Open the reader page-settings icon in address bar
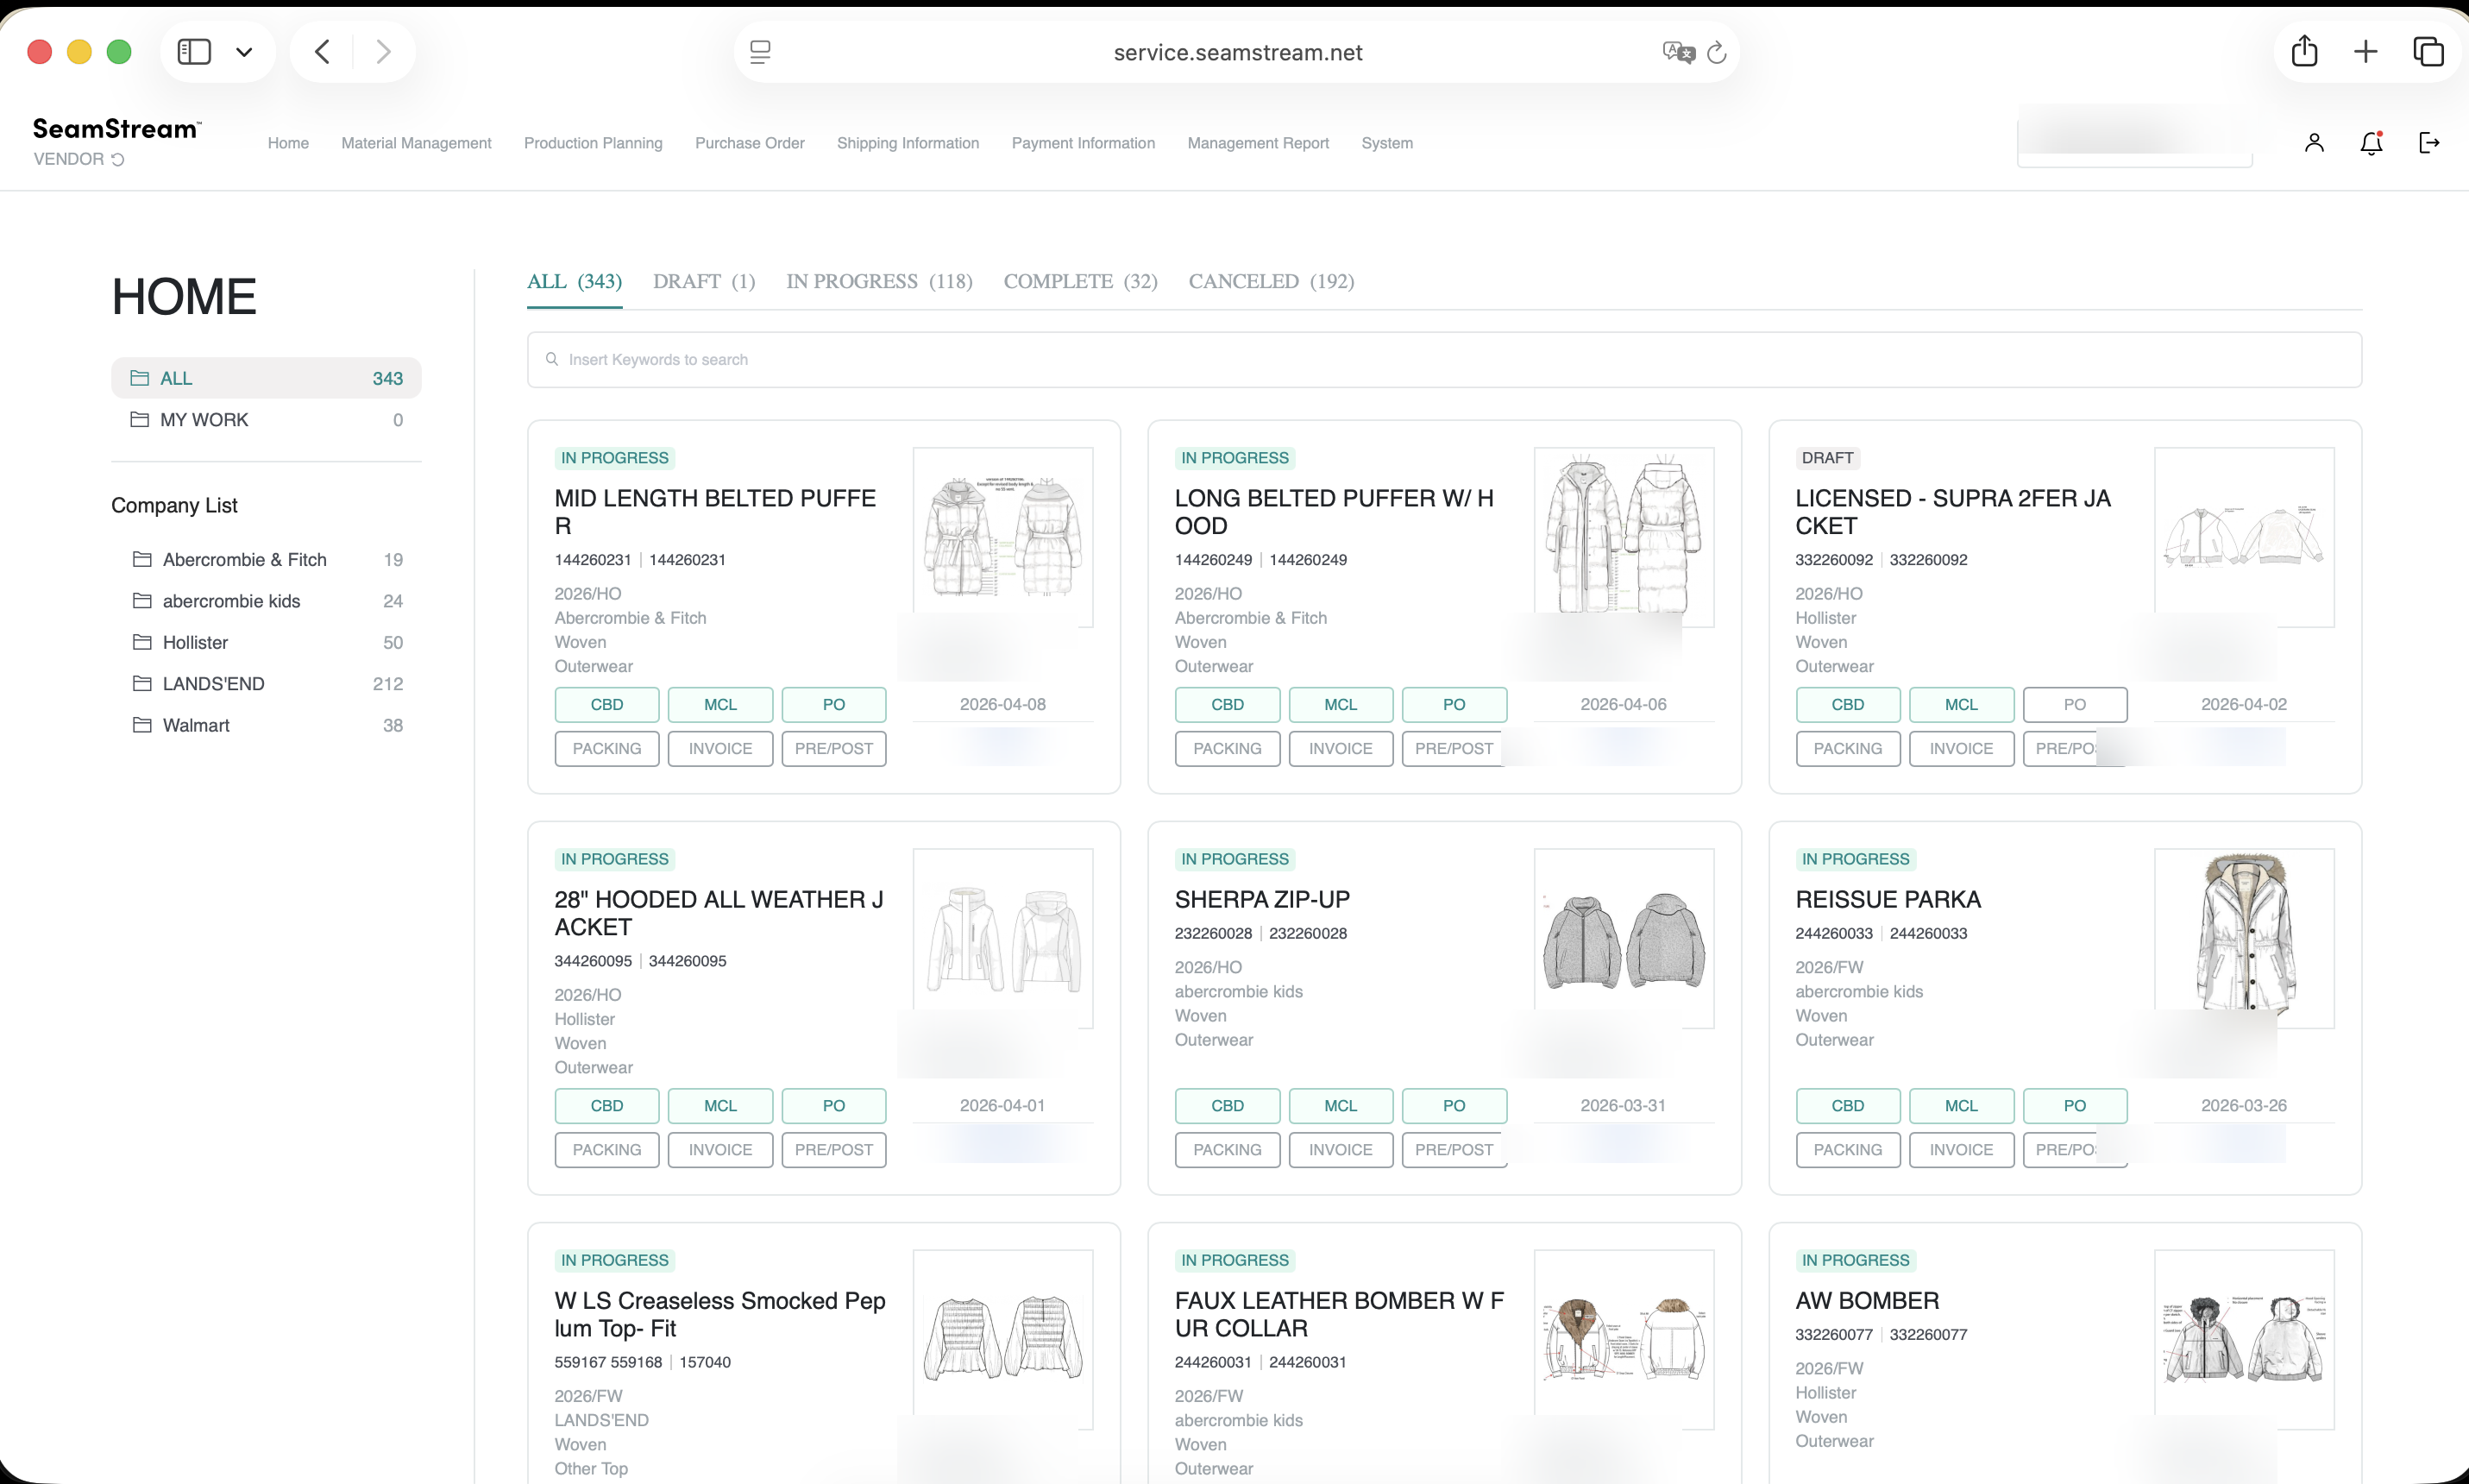 [x=761, y=52]
